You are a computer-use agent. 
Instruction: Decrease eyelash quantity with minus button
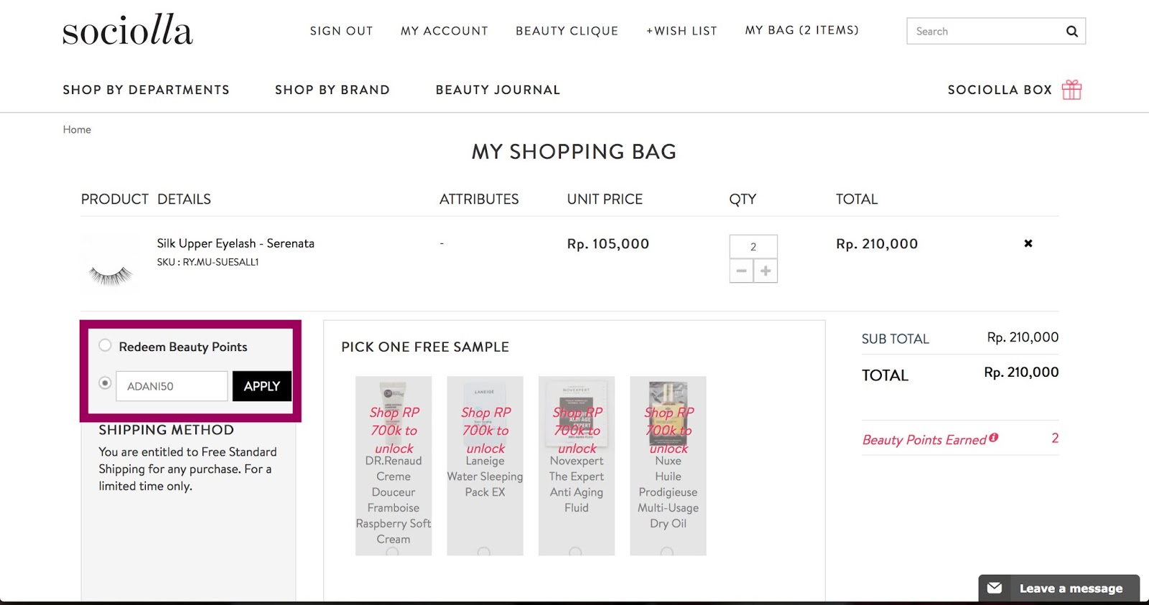741,271
